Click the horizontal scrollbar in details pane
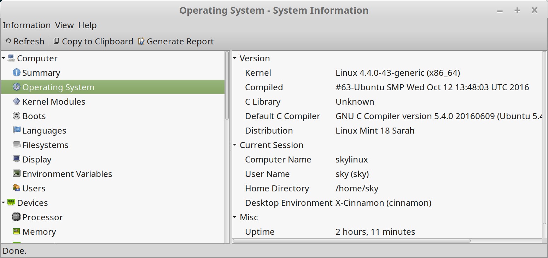This screenshot has width=548, height=258. 351,241
